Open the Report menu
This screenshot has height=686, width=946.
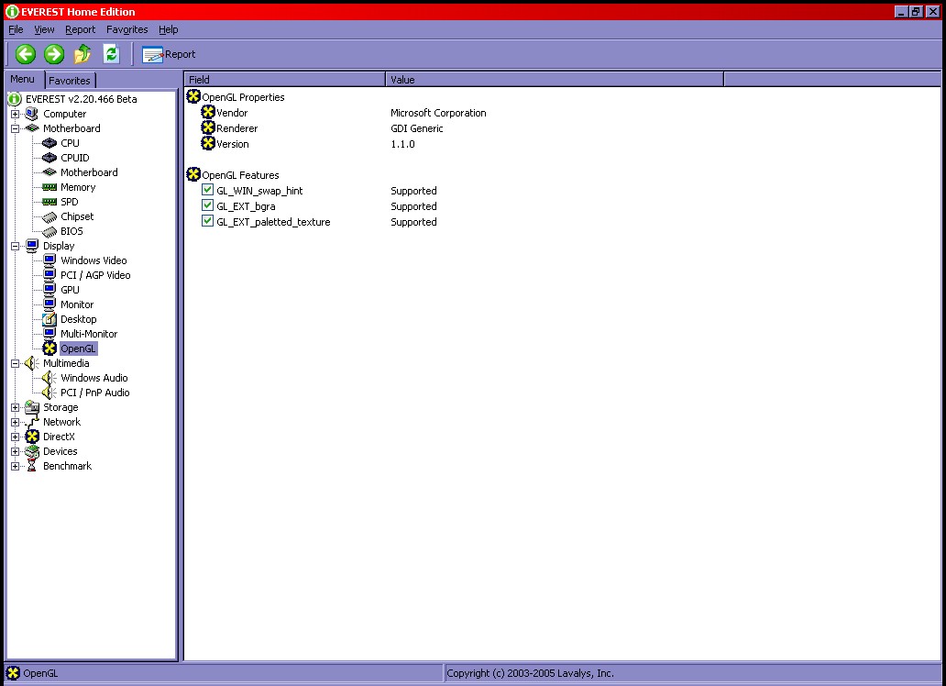click(80, 29)
